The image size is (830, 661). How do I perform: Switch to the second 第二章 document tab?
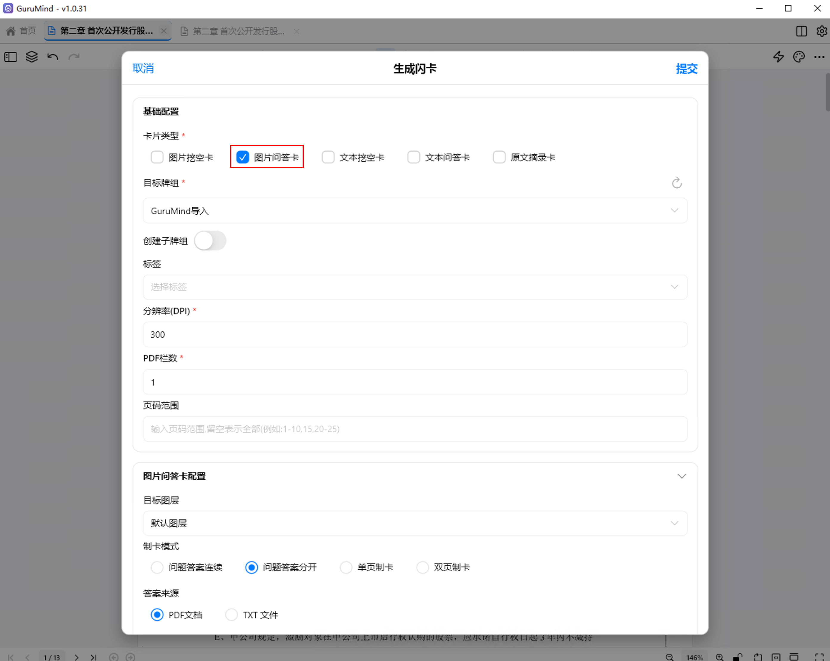point(234,31)
